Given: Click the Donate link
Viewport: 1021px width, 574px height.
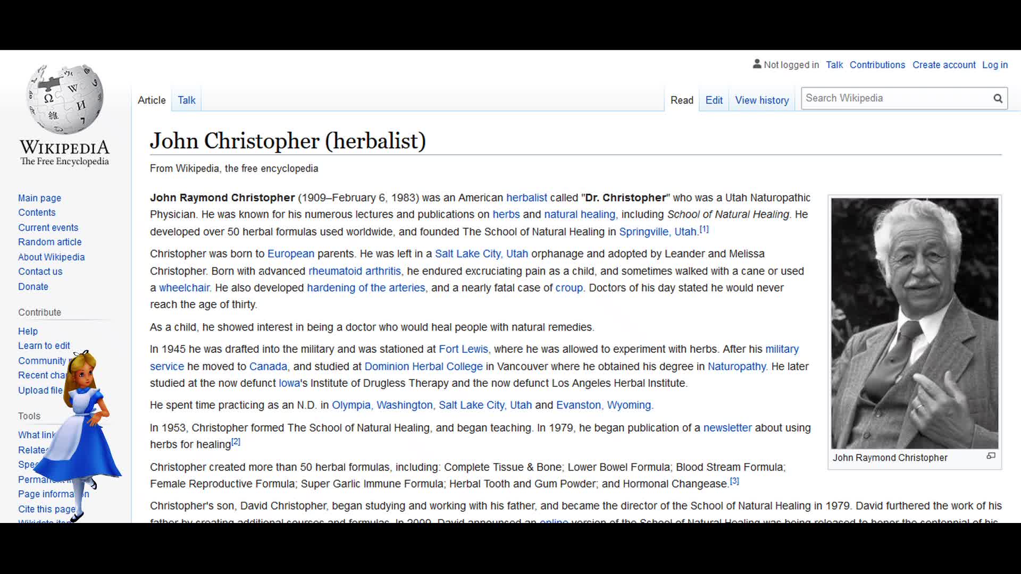Looking at the screenshot, I should click(x=33, y=286).
